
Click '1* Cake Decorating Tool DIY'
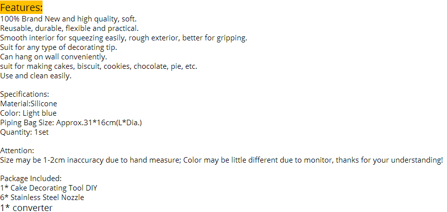(49, 188)
